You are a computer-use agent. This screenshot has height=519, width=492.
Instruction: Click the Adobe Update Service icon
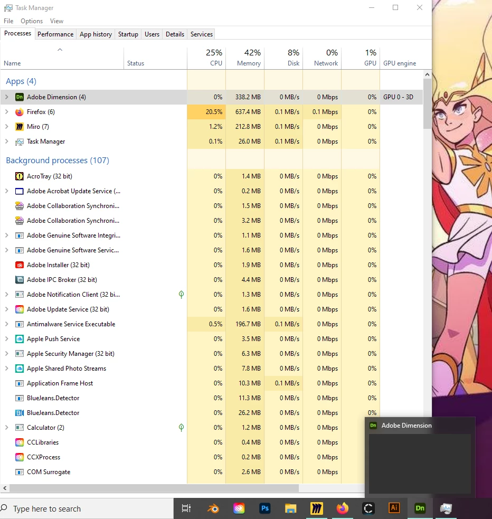tap(20, 309)
